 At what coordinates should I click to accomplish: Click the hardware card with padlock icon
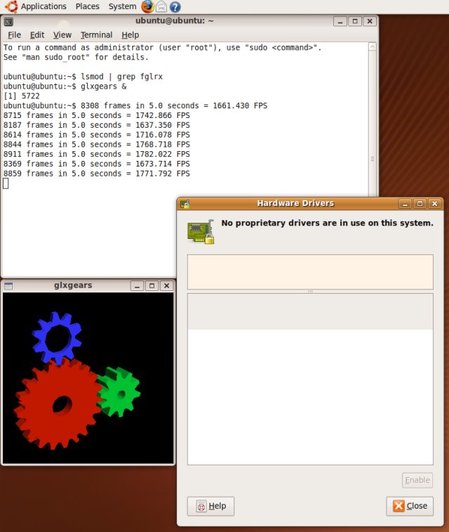pyautogui.click(x=201, y=232)
